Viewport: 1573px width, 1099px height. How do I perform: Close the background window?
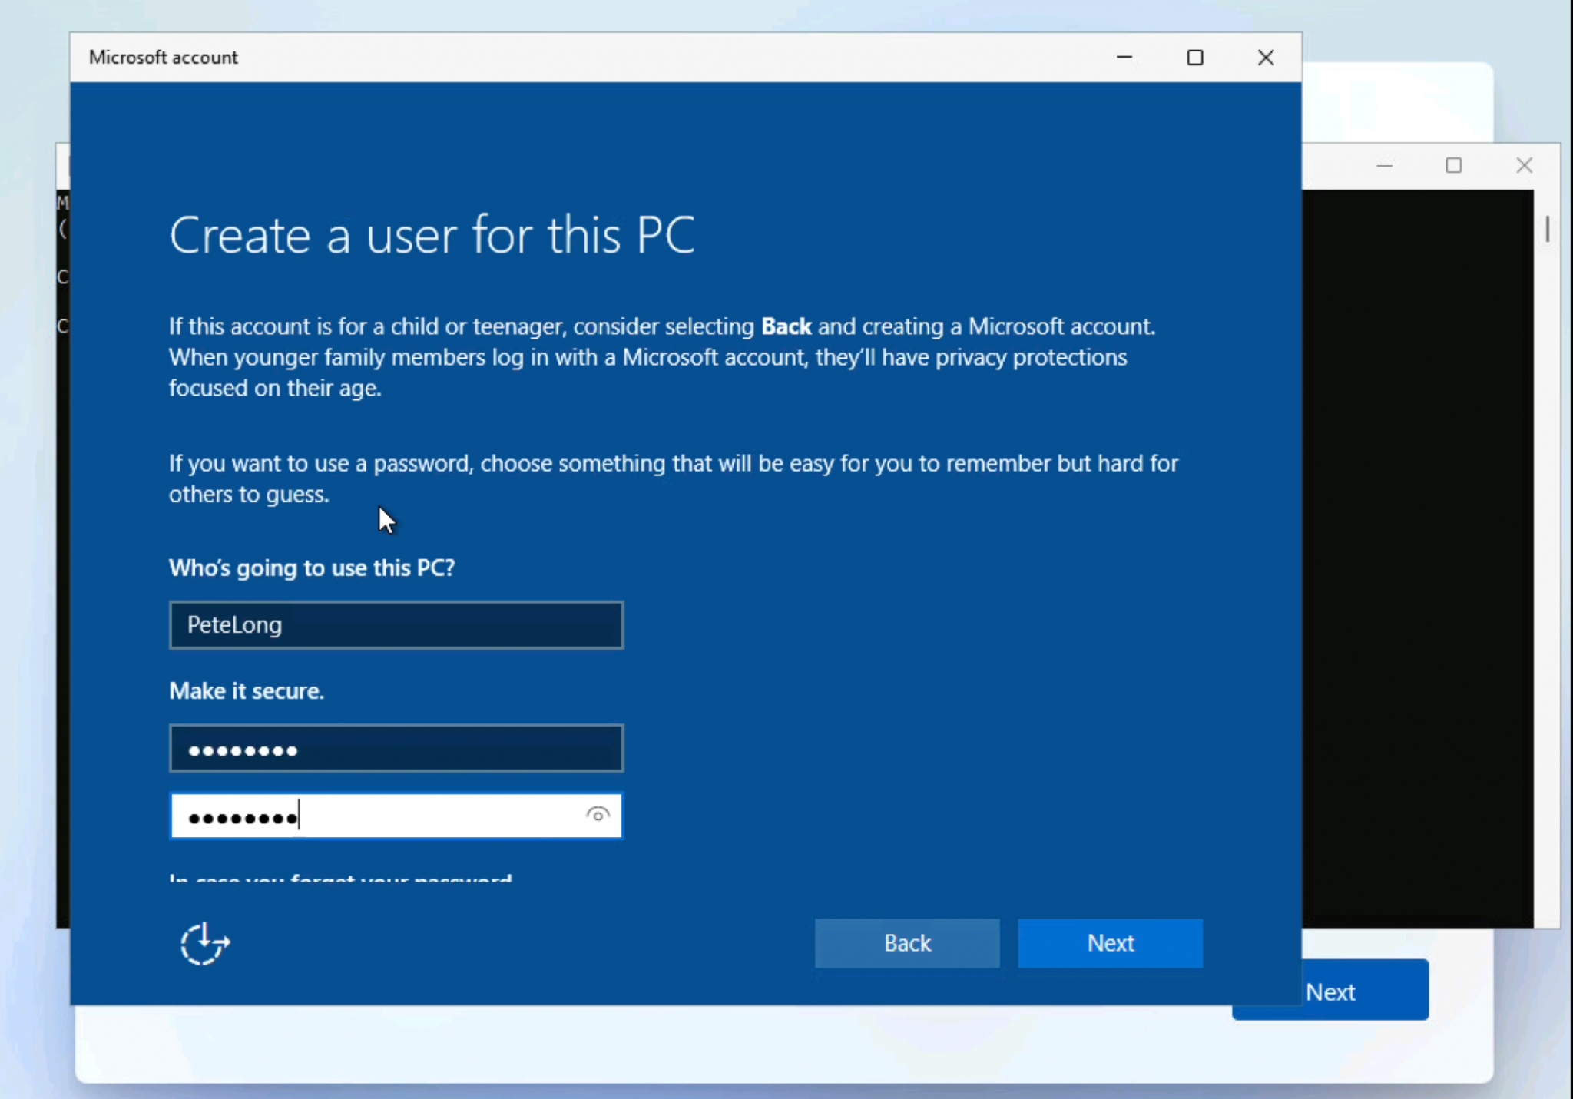[1524, 165]
